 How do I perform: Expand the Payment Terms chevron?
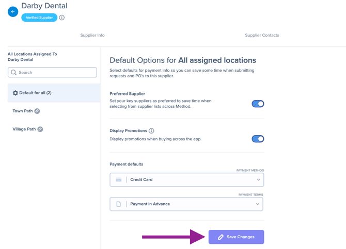[x=258, y=204]
